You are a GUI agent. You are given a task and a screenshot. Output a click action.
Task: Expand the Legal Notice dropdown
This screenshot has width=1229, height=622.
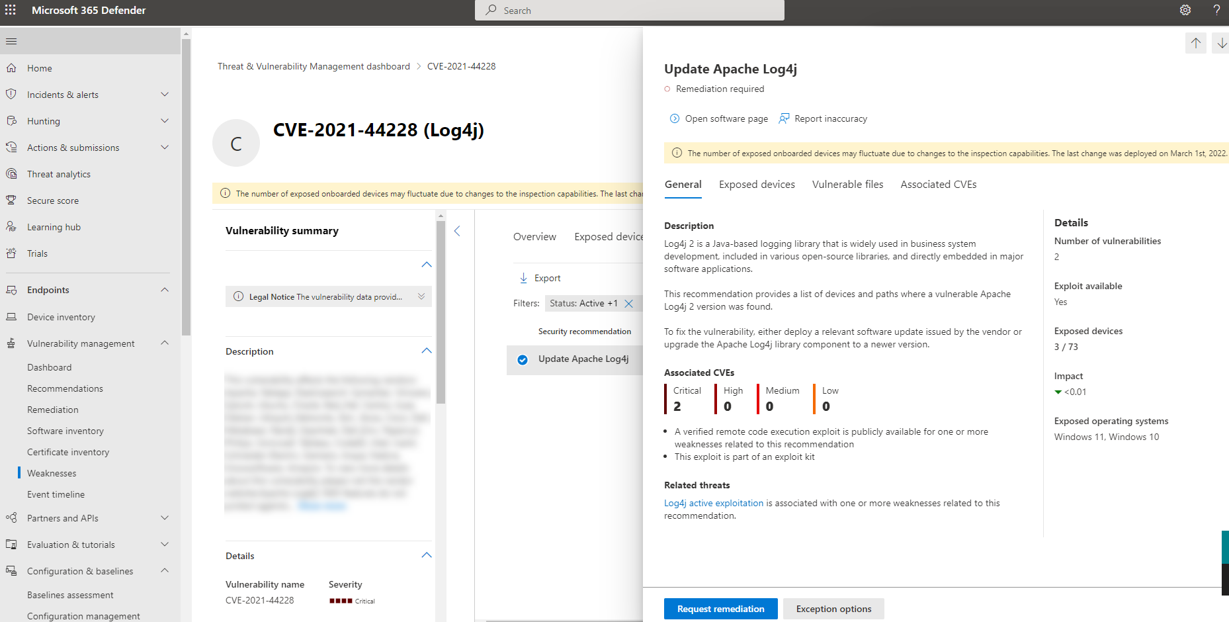(421, 296)
